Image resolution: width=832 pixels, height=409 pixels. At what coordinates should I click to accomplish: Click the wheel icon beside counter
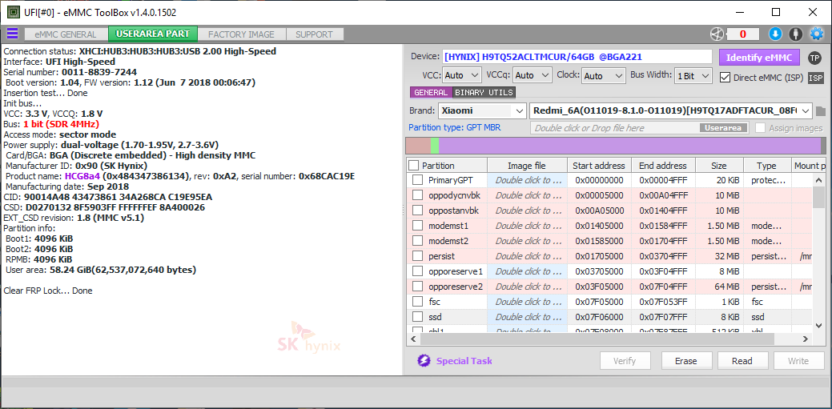coord(717,34)
